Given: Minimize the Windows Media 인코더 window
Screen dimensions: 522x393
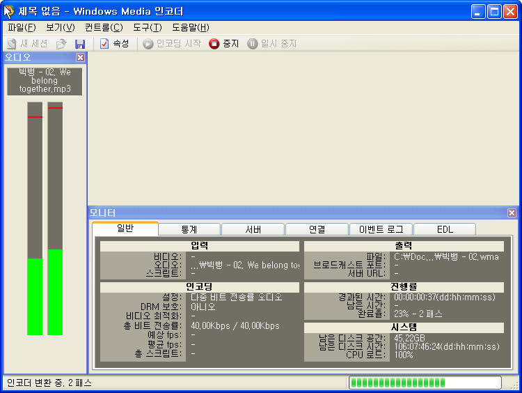Looking at the screenshot, I should coord(478,12).
